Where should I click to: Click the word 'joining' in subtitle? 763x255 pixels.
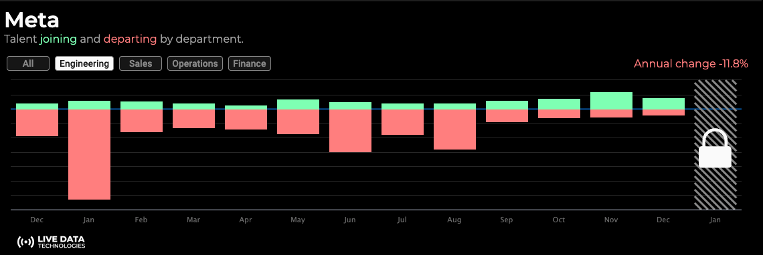pyautogui.click(x=58, y=39)
